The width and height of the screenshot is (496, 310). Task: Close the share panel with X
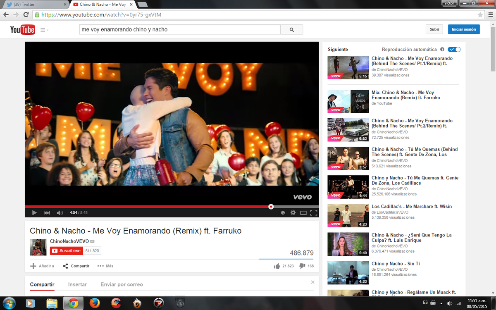tap(312, 282)
